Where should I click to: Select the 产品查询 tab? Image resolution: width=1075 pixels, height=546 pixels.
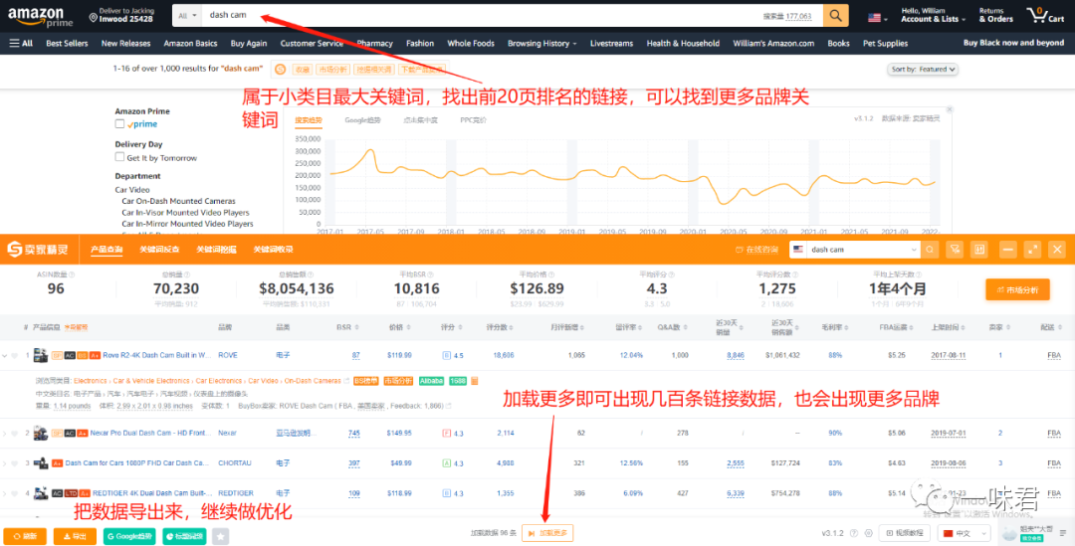coord(107,250)
